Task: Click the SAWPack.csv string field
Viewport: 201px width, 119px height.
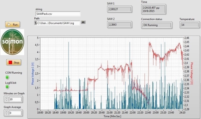Action: point(58,14)
